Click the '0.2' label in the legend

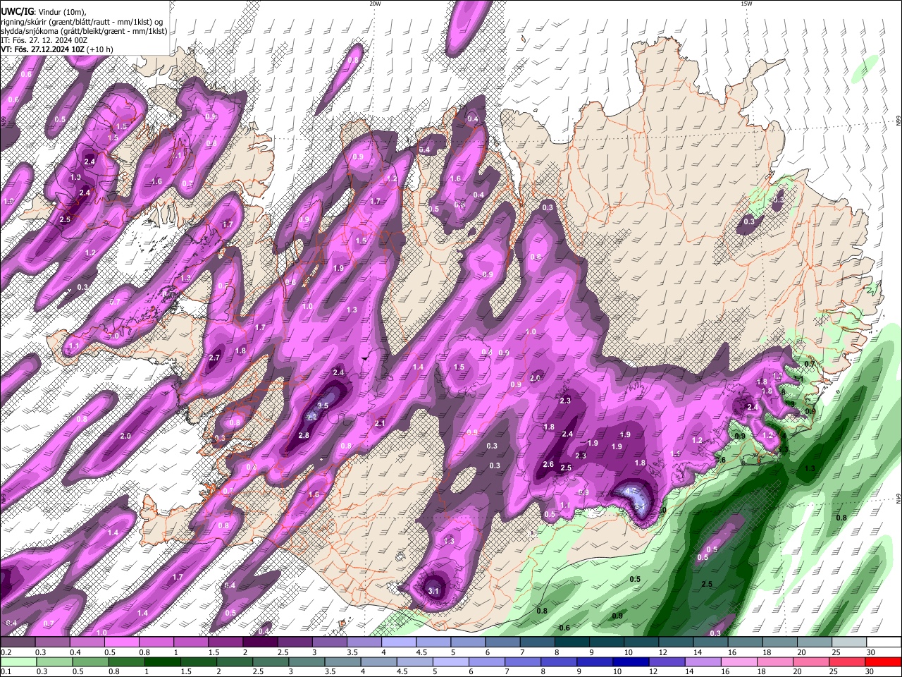coord(6,652)
